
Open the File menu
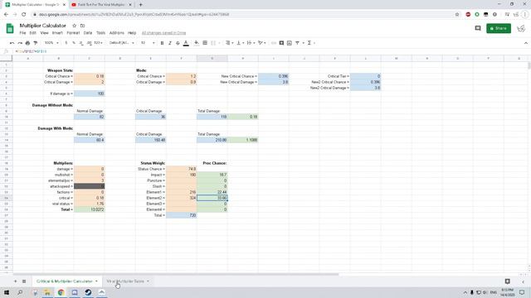pyautogui.click(x=22, y=33)
